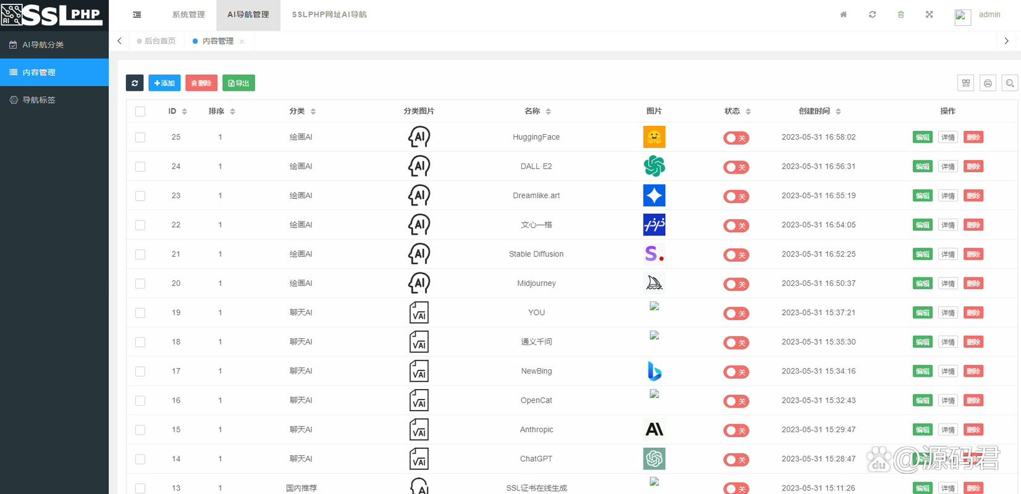Close the 内容管理 tab

click(242, 41)
